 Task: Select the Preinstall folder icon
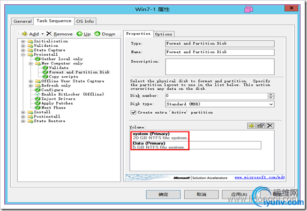tap(30, 55)
